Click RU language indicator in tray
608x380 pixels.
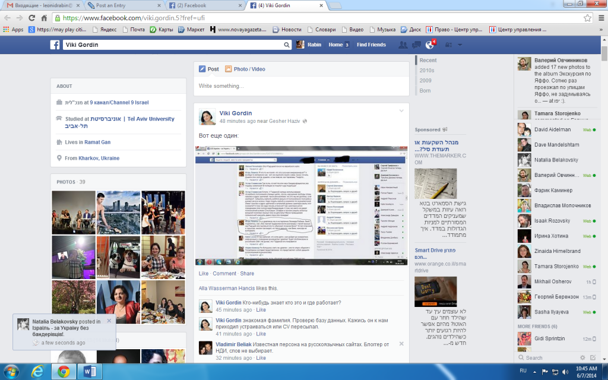(522, 371)
